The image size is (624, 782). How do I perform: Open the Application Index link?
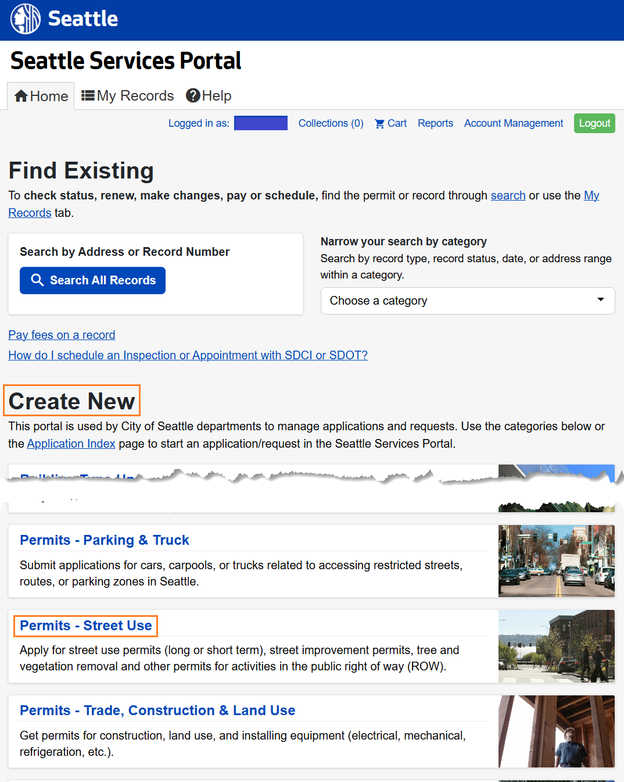tap(71, 444)
